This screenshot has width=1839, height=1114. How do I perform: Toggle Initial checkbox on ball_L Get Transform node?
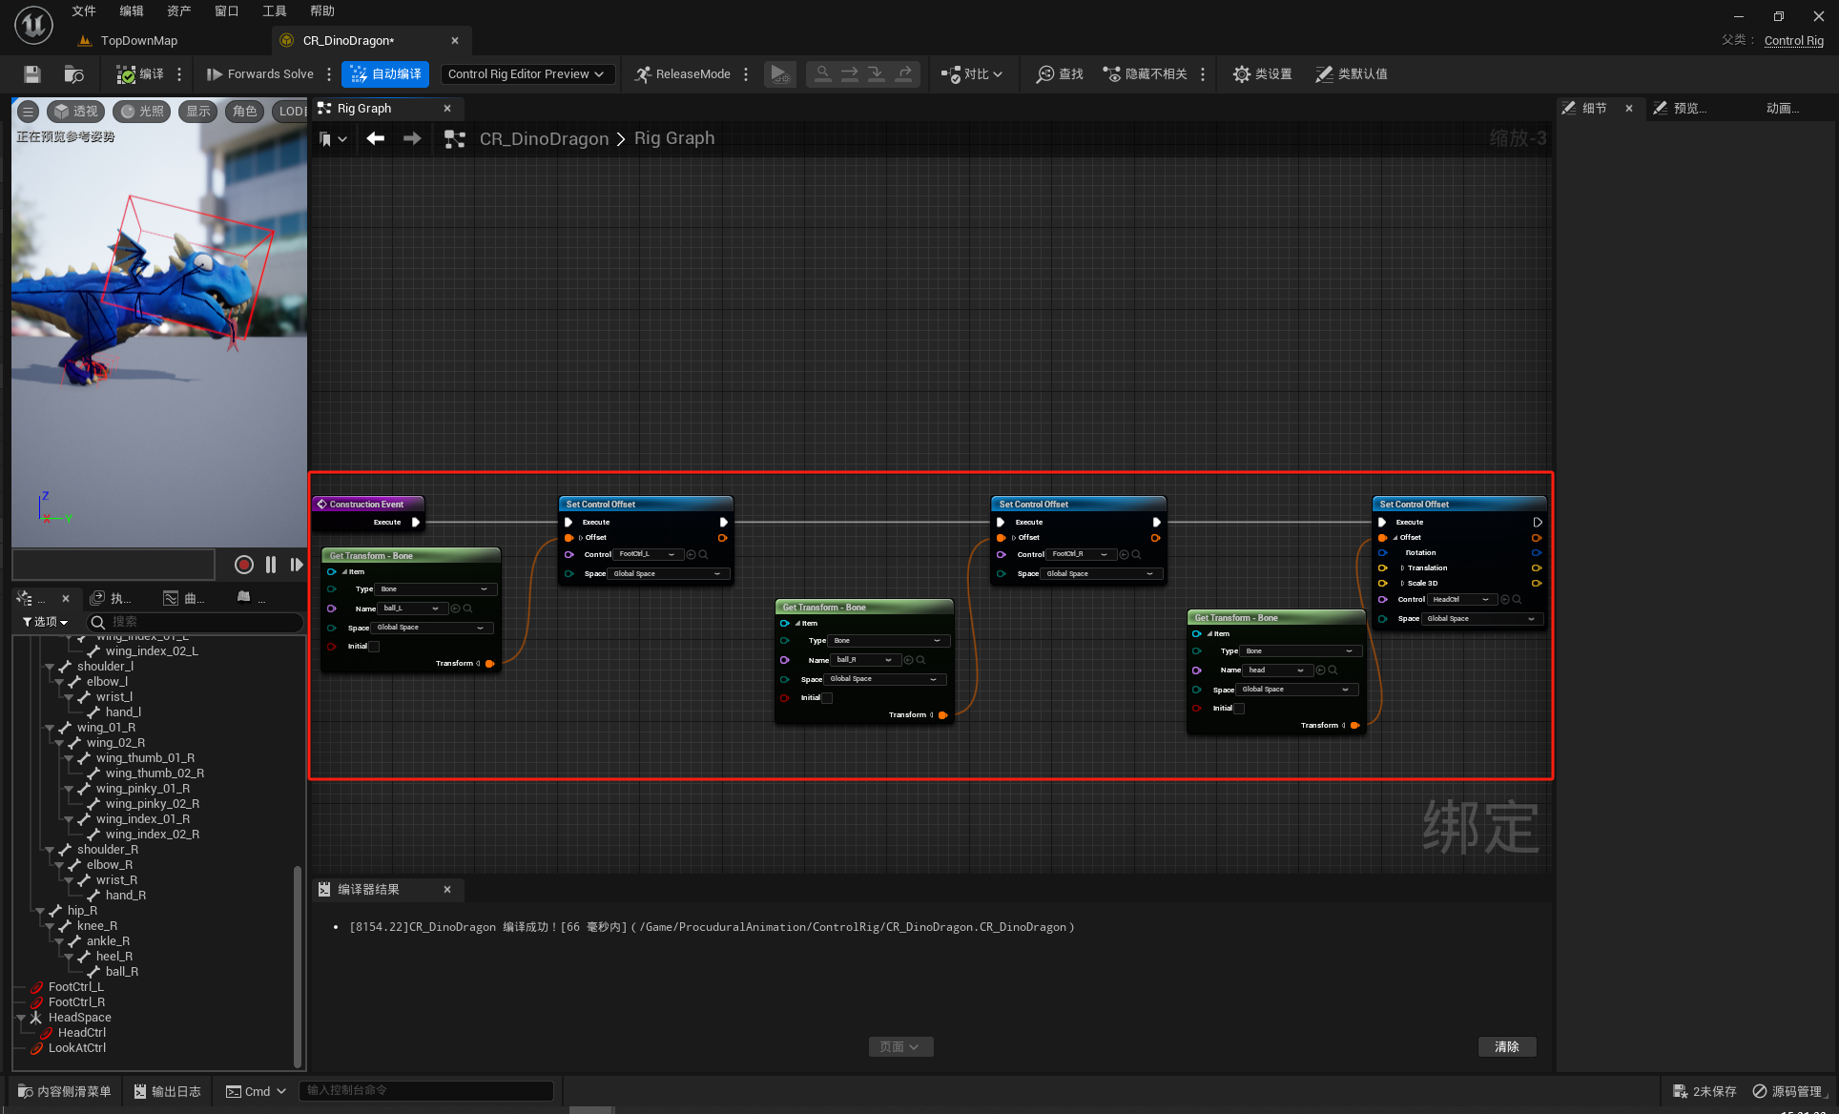(375, 647)
